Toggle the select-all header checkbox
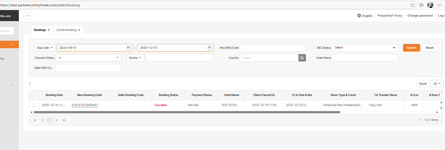This screenshot has width=445, height=150. [x=34, y=95]
